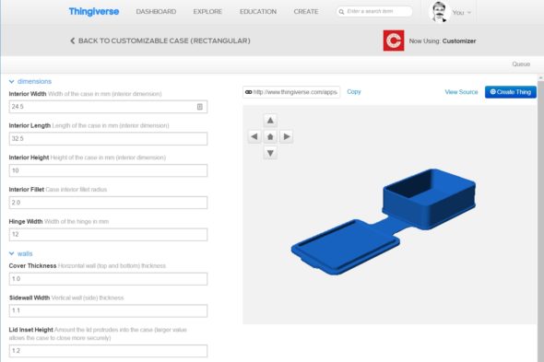Collapse the walls section

[x=21, y=254]
